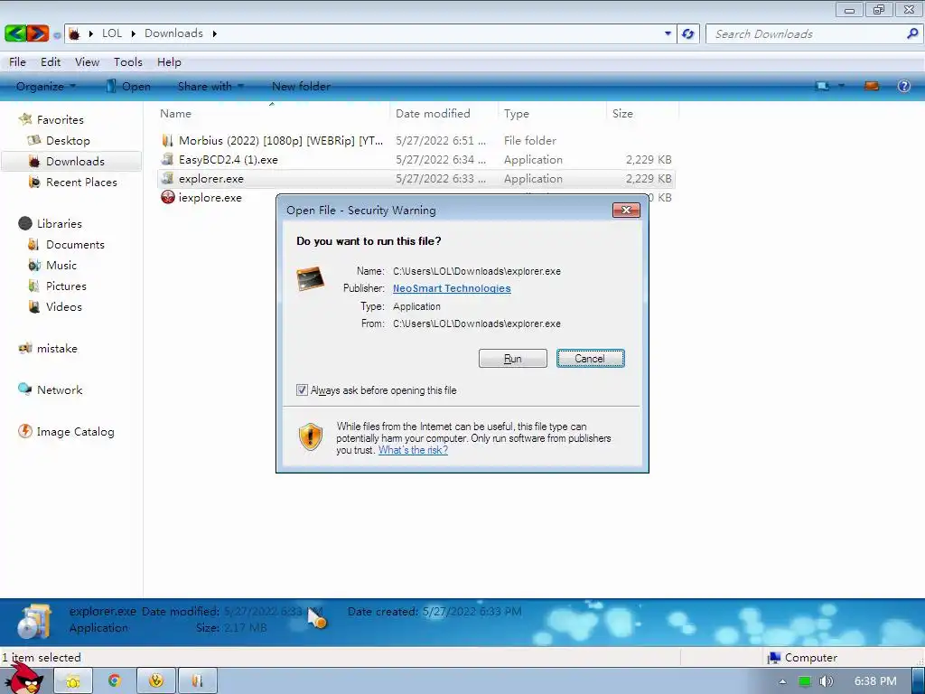Viewport: 925px width, 694px height.
Task: Open the Share with dropdown
Action: 210,86
